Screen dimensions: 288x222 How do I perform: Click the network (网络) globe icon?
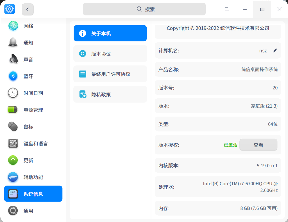[x=13, y=26]
